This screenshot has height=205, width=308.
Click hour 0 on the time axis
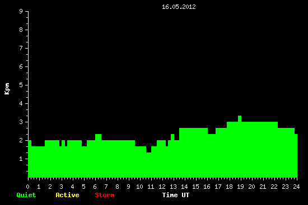(x=27, y=187)
